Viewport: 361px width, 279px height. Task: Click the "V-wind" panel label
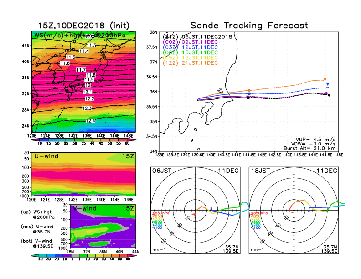(84, 208)
